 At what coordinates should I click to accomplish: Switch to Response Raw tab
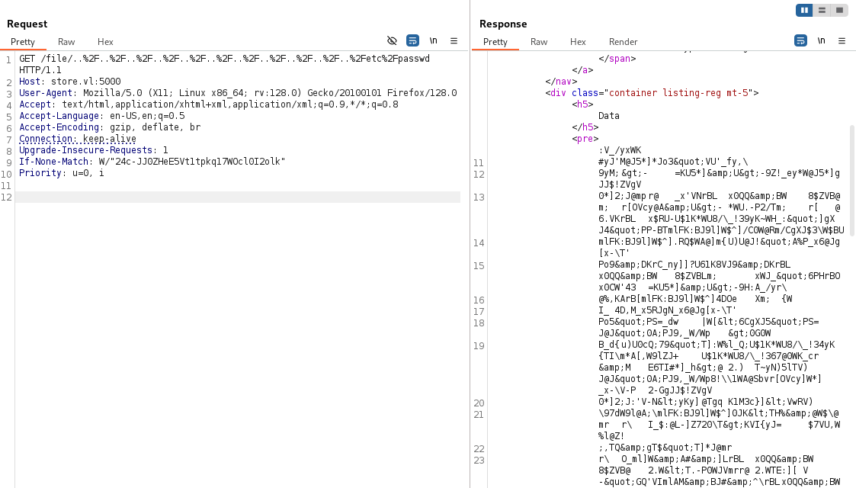pyautogui.click(x=539, y=42)
